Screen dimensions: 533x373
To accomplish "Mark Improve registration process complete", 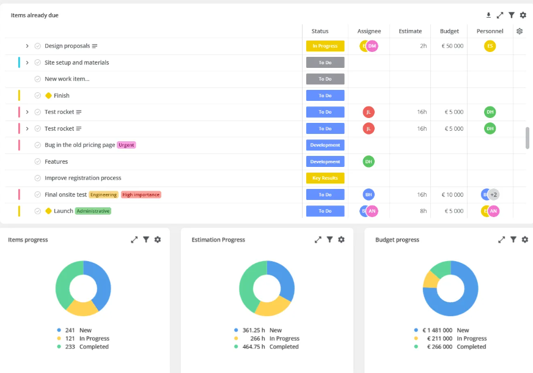I will tap(37, 178).
